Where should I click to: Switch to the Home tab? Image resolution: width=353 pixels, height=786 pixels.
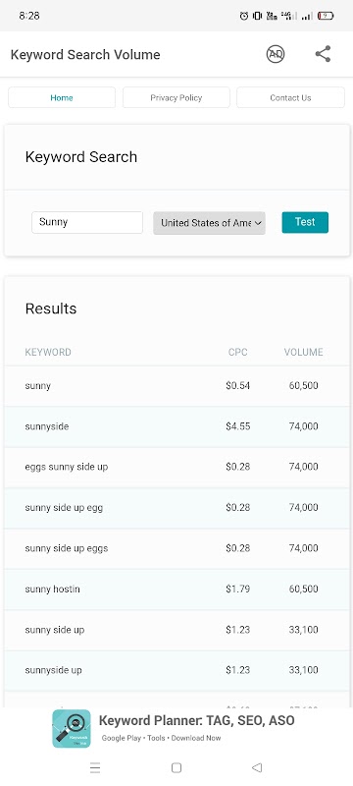pos(62,97)
